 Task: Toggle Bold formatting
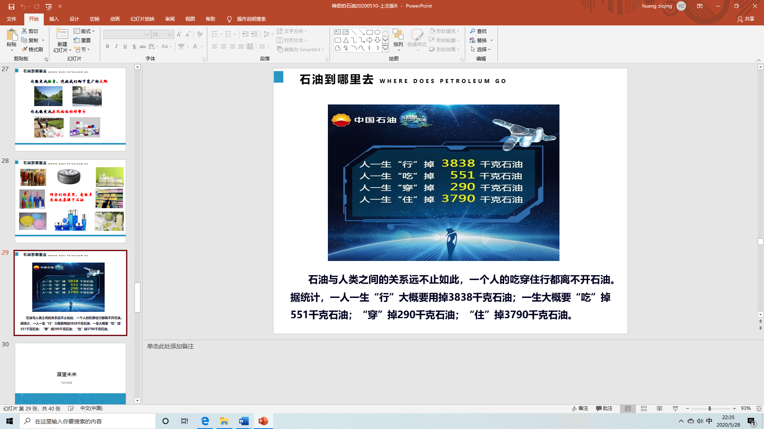point(107,46)
